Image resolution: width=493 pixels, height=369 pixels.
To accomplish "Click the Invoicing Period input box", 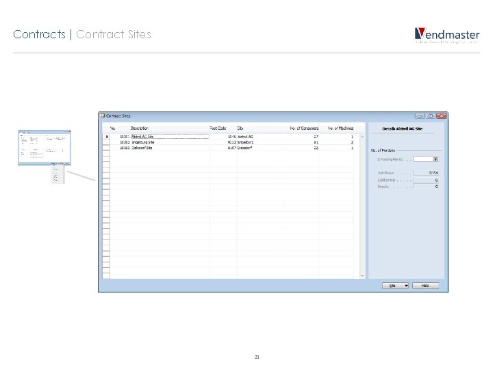I will [x=423, y=159].
